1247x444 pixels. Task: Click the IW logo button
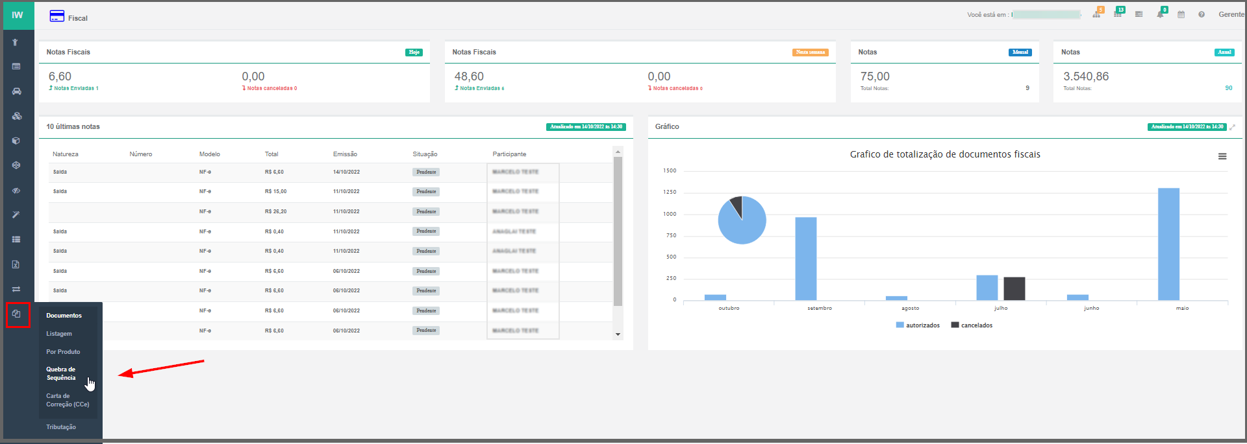[18, 15]
